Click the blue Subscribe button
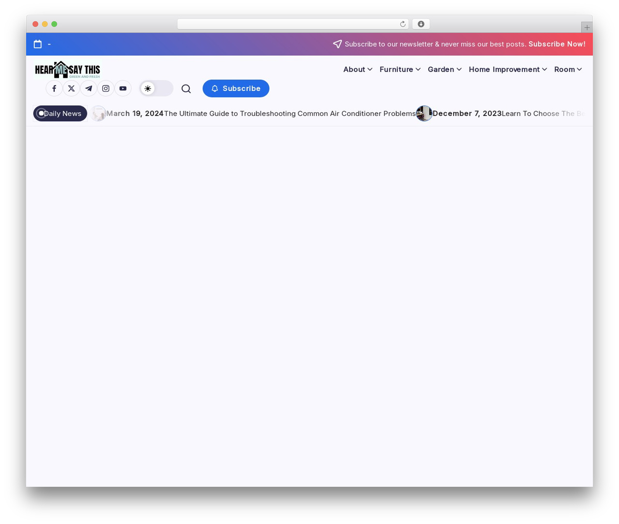This screenshot has height=524, width=619. pos(236,88)
